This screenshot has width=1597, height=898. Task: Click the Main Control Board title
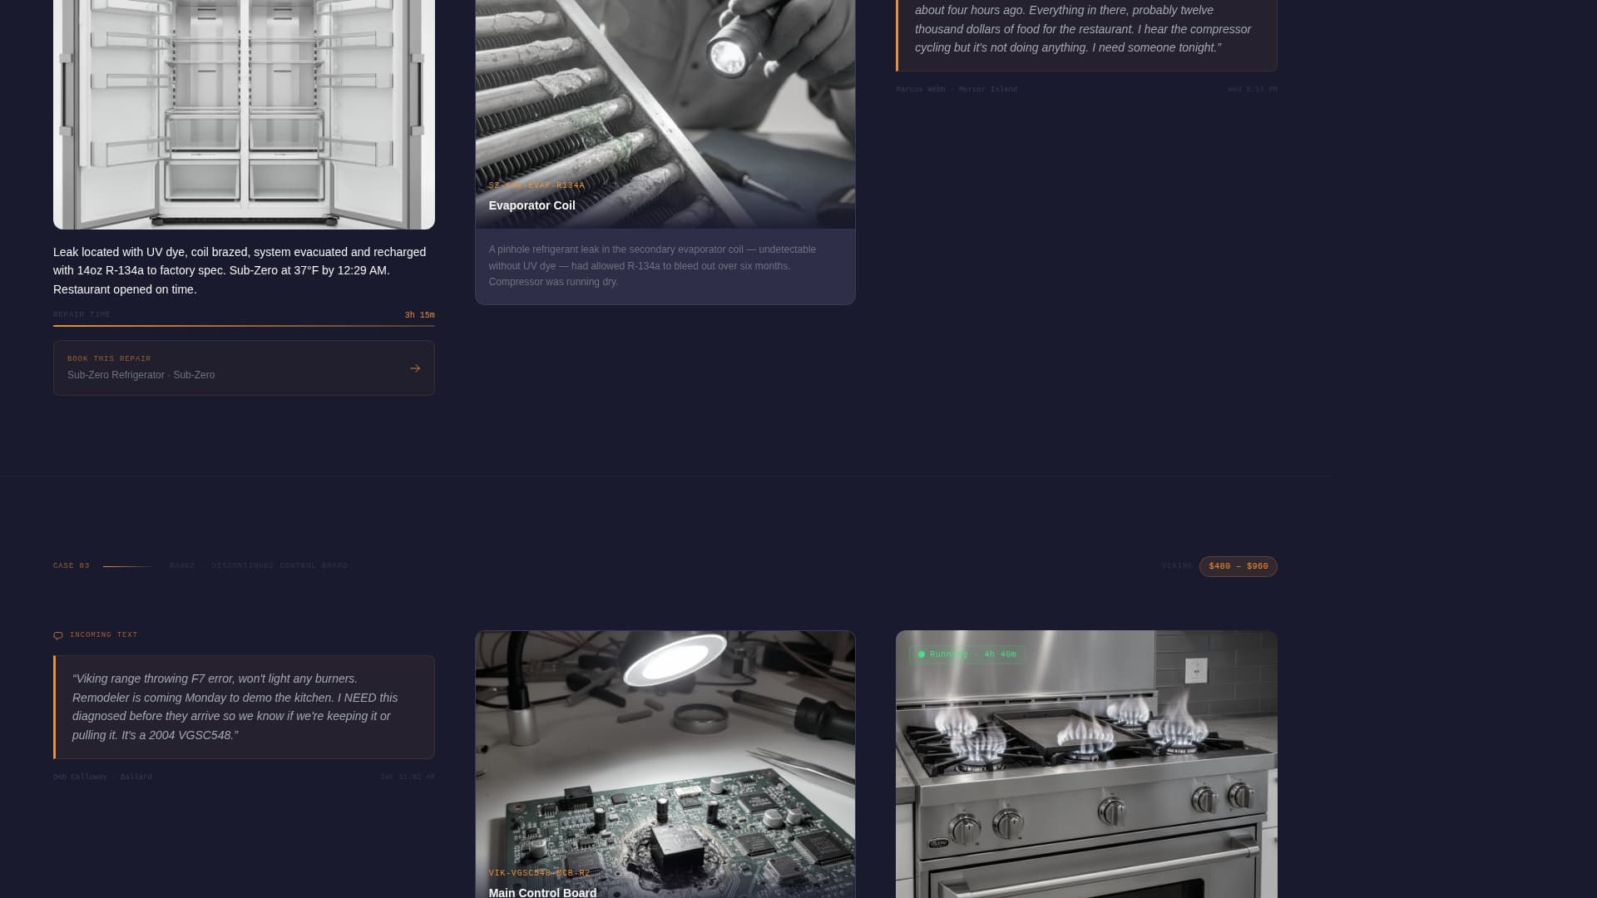[x=542, y=892]
